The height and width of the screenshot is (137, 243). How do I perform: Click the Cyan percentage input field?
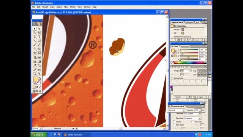coord(202,50)
